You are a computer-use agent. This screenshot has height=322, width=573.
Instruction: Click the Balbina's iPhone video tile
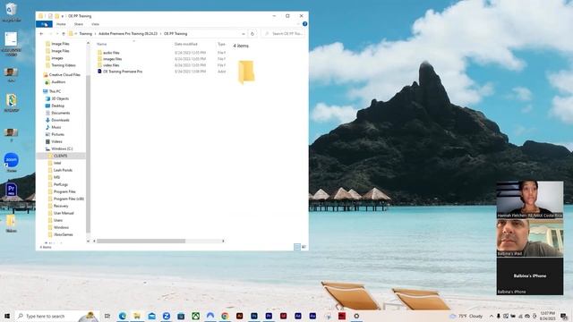pos(529,276)
